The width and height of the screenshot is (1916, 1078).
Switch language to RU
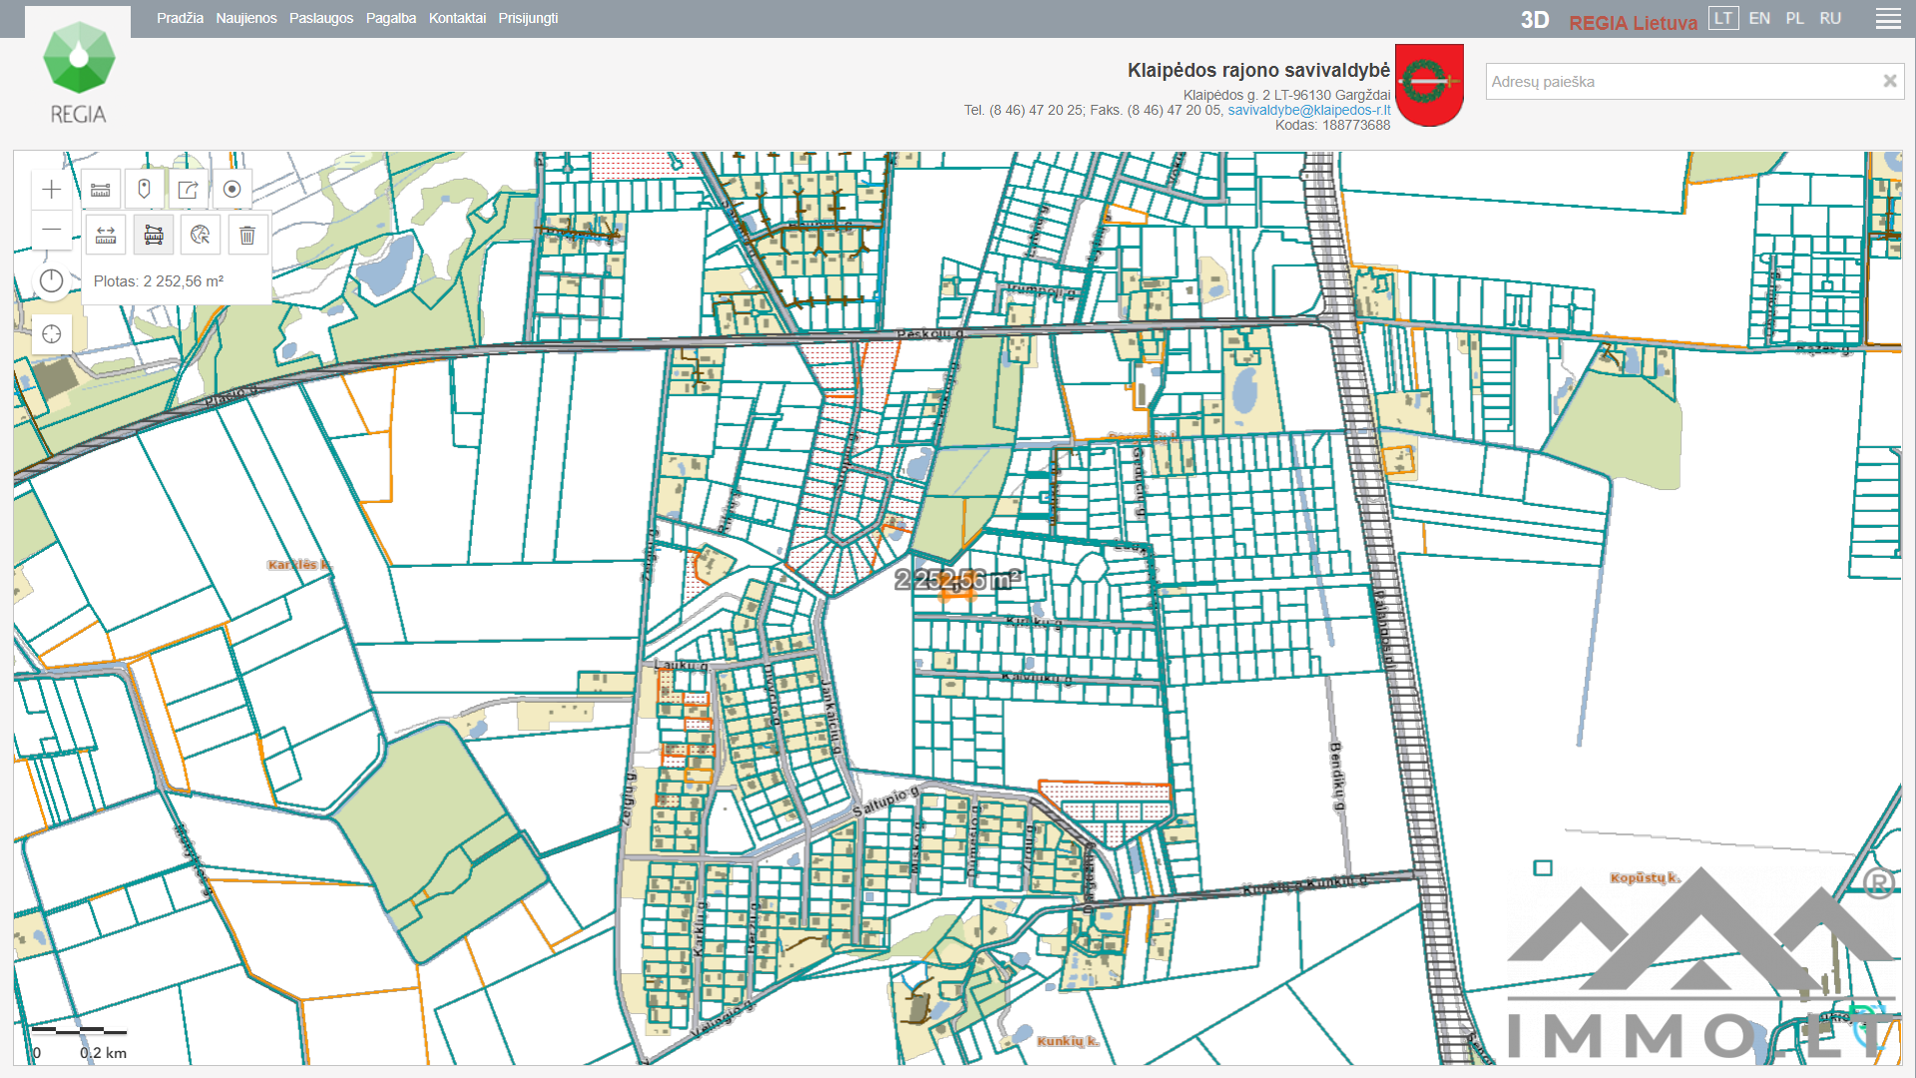click(x=1830, y=18)
